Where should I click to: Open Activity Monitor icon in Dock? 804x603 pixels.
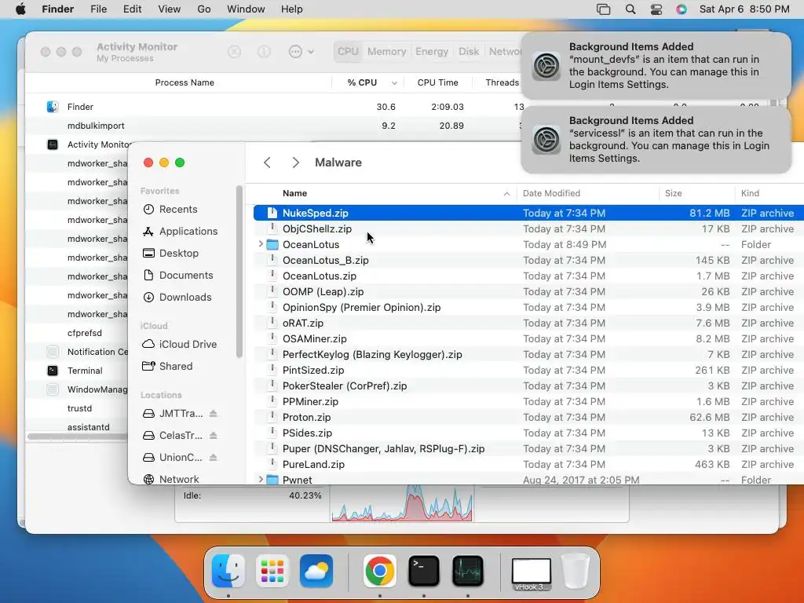click(x=468, y=571)
